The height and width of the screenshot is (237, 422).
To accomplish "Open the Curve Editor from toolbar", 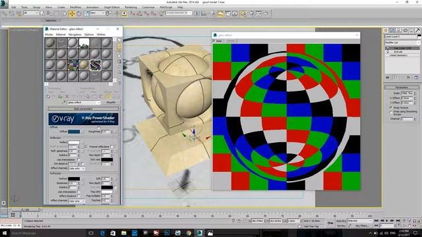I will click(227, 13).
